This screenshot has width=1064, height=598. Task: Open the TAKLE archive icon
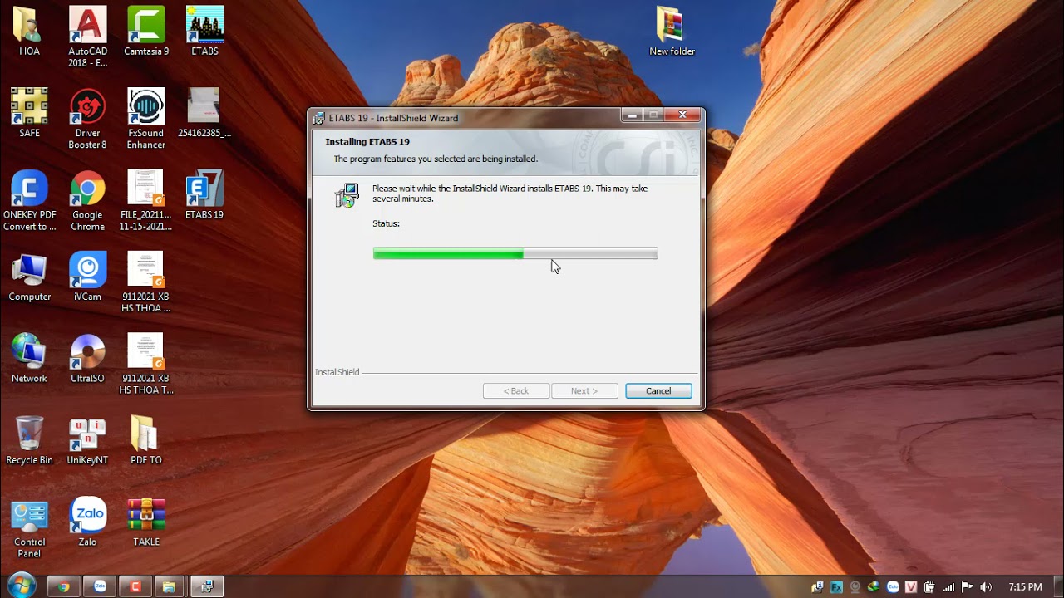pos(146,522)
